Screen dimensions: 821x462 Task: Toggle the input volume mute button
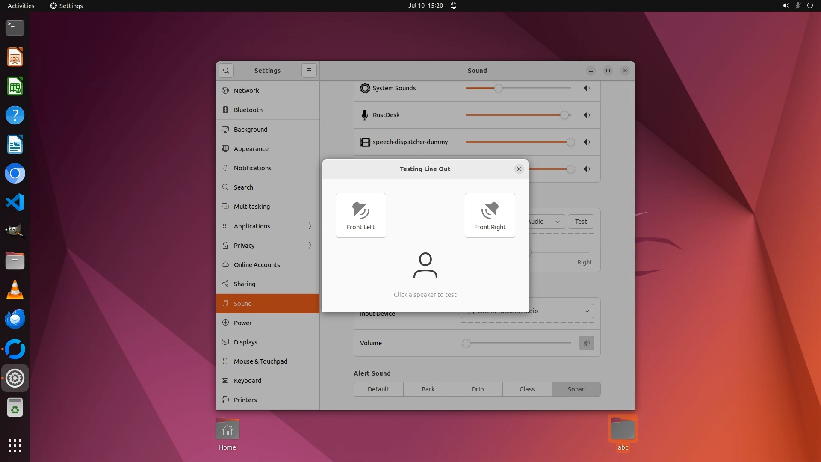pos(586,343)
